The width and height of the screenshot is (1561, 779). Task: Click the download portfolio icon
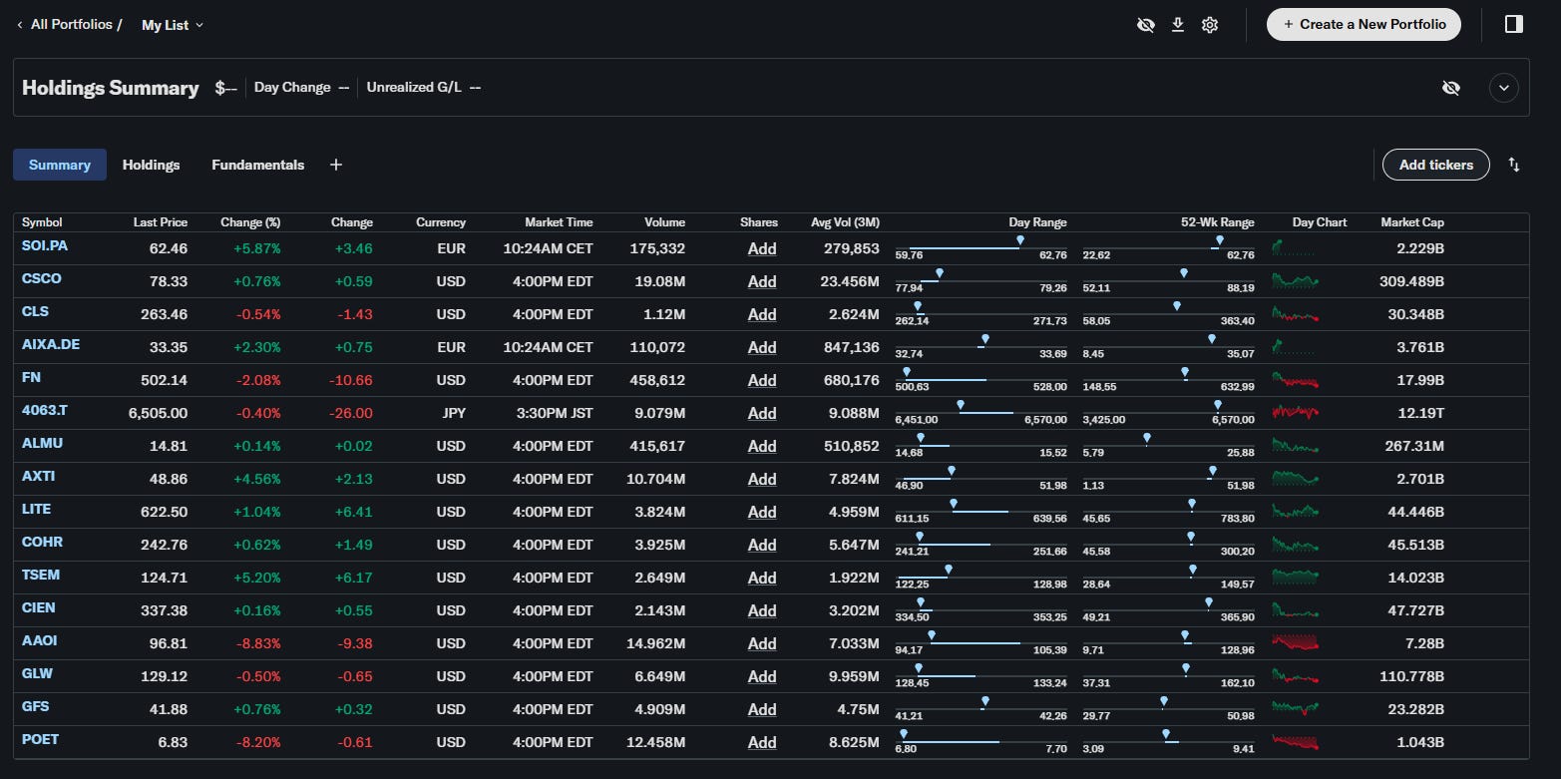pyautogui.click(x=1178, y=24)
